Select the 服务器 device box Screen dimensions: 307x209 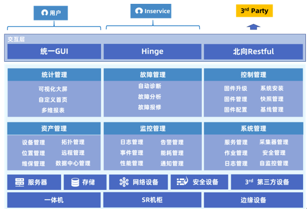[x=34, y=182]
